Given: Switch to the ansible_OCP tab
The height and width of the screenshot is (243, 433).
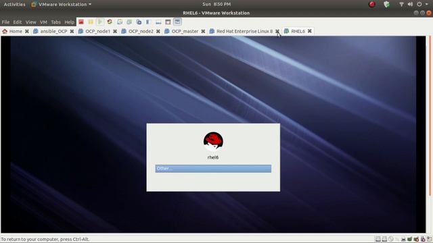Looking at the screenshot, I should pos(53,31).
